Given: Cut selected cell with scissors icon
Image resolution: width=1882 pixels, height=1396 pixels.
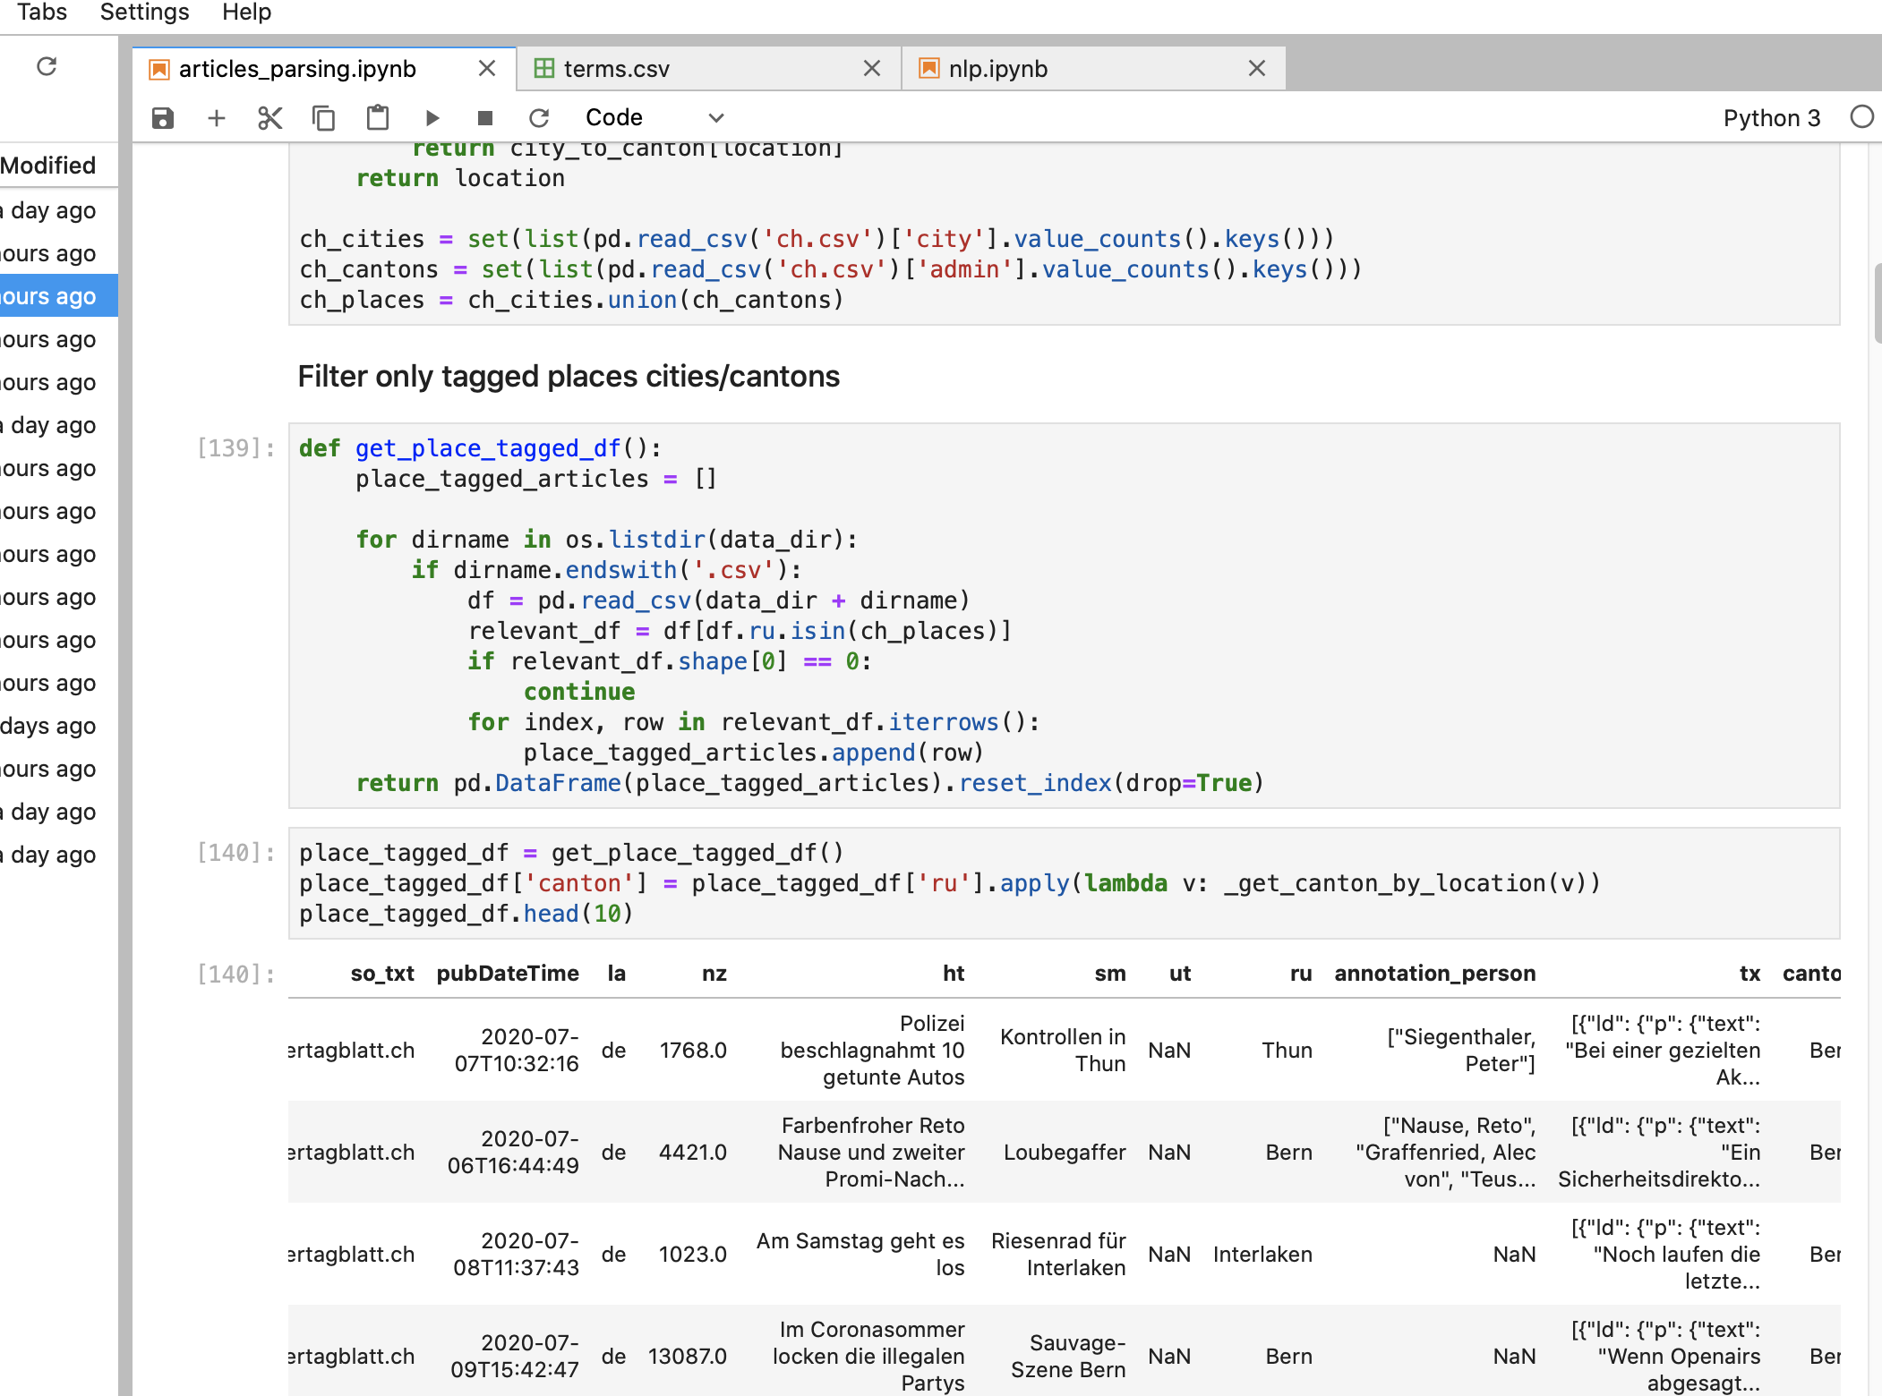Looking at the screenshot, I should pyautogui.click(x=269, y=118).
